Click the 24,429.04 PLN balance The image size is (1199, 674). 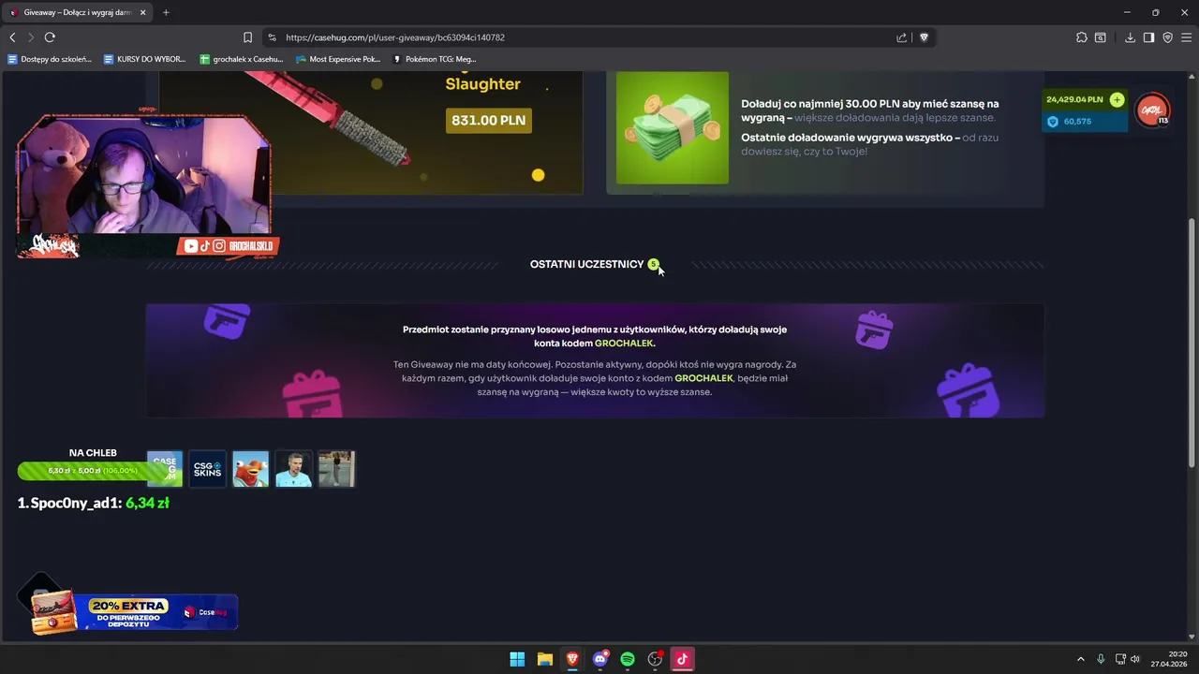(1075, 99)
